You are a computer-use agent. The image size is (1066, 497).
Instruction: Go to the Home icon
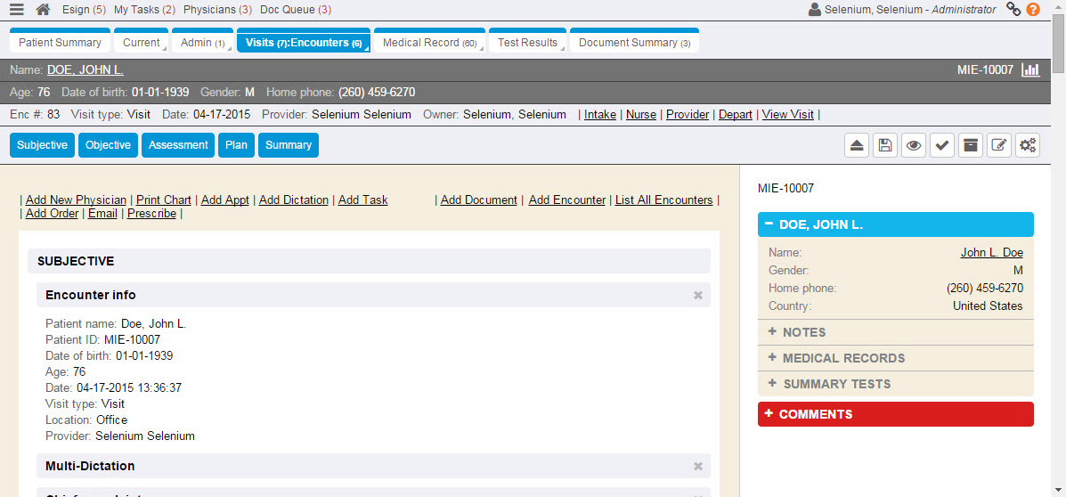(x=43, y=10)
